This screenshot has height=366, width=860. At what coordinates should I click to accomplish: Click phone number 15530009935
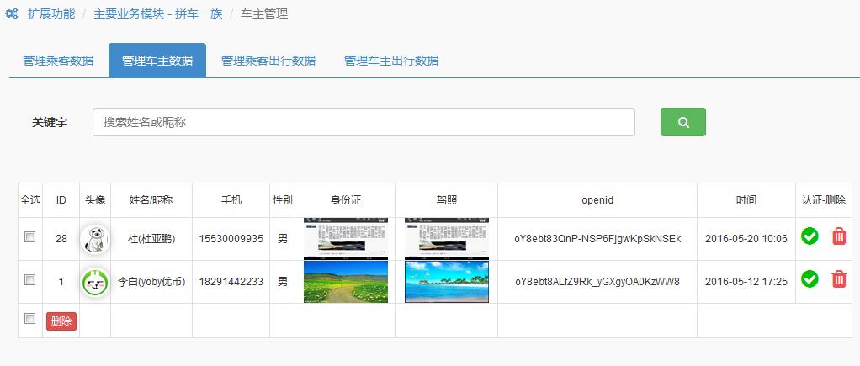(x=231, y=239)
